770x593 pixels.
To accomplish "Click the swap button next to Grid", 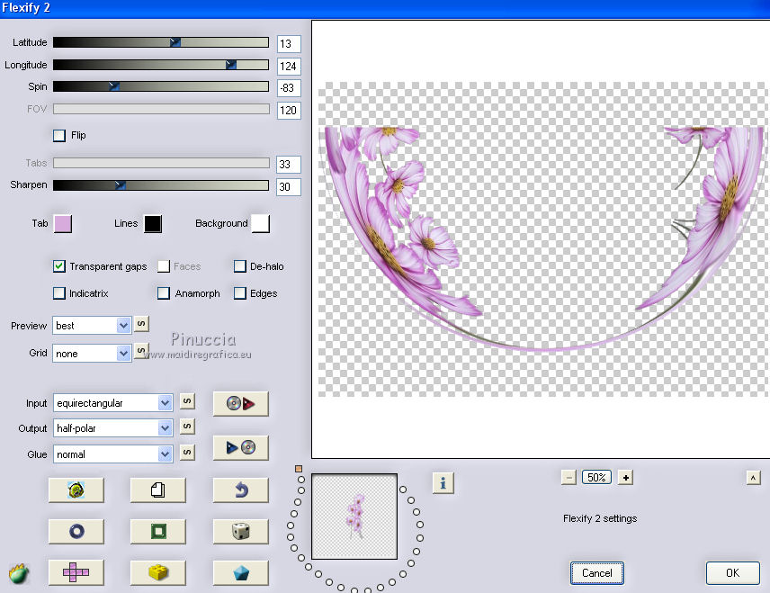I will point(141,351).
